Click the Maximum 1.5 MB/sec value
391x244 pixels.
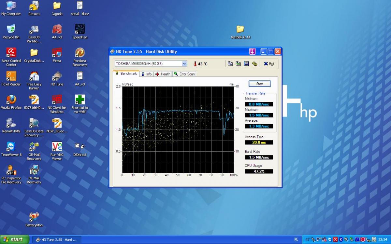[x=259, y=115]
